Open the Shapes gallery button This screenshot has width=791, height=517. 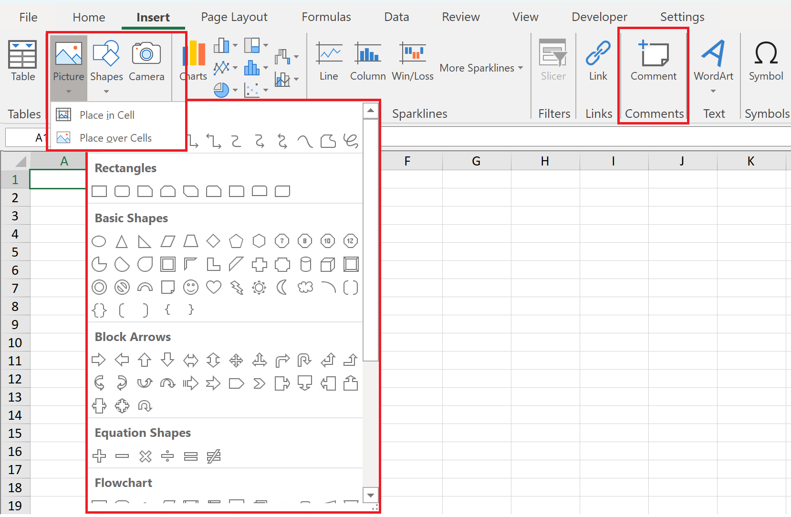[106, 67]
